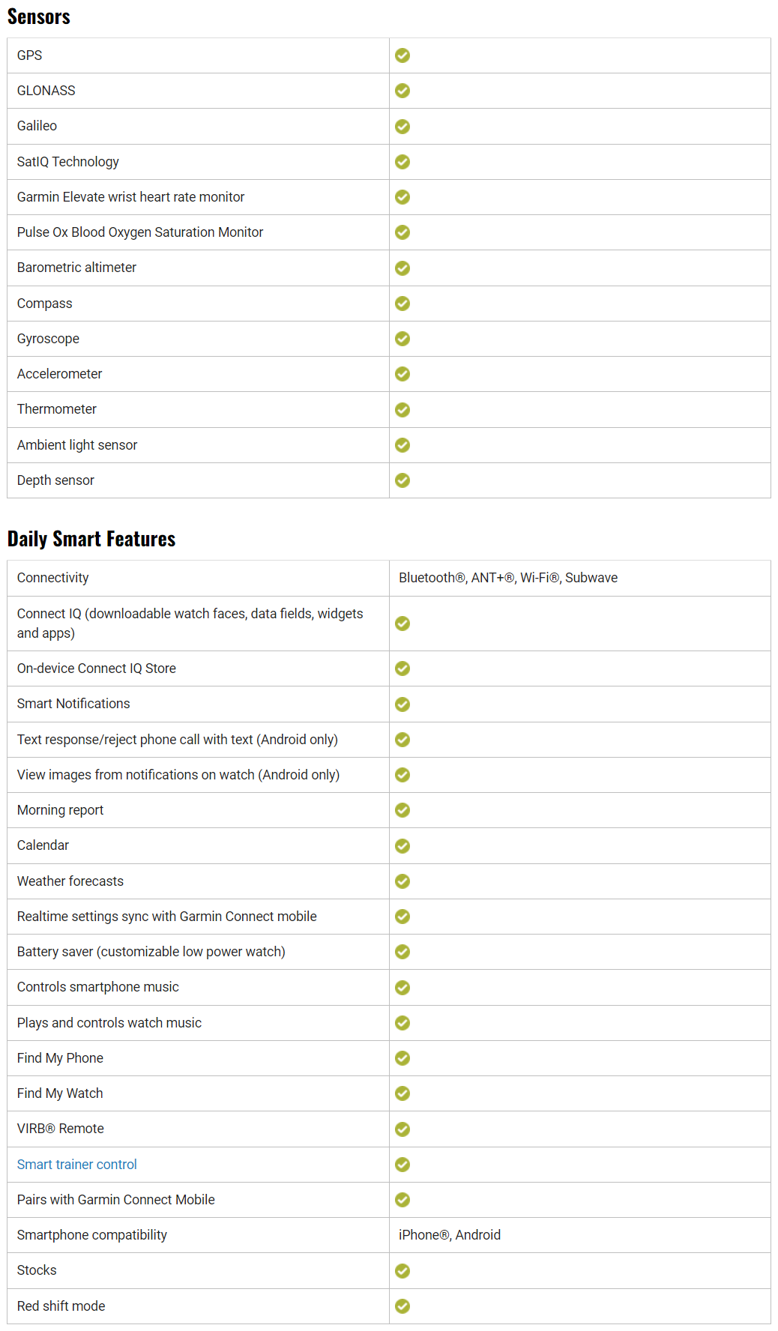Click the Sensors section heading
Screen dimensions: 778x1331
(x=39, y=16)
